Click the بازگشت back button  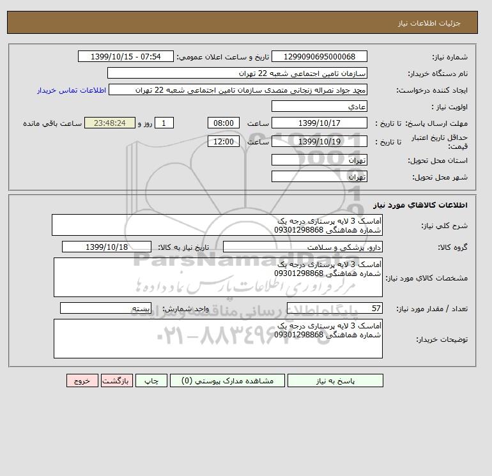(x=117, y=381)
